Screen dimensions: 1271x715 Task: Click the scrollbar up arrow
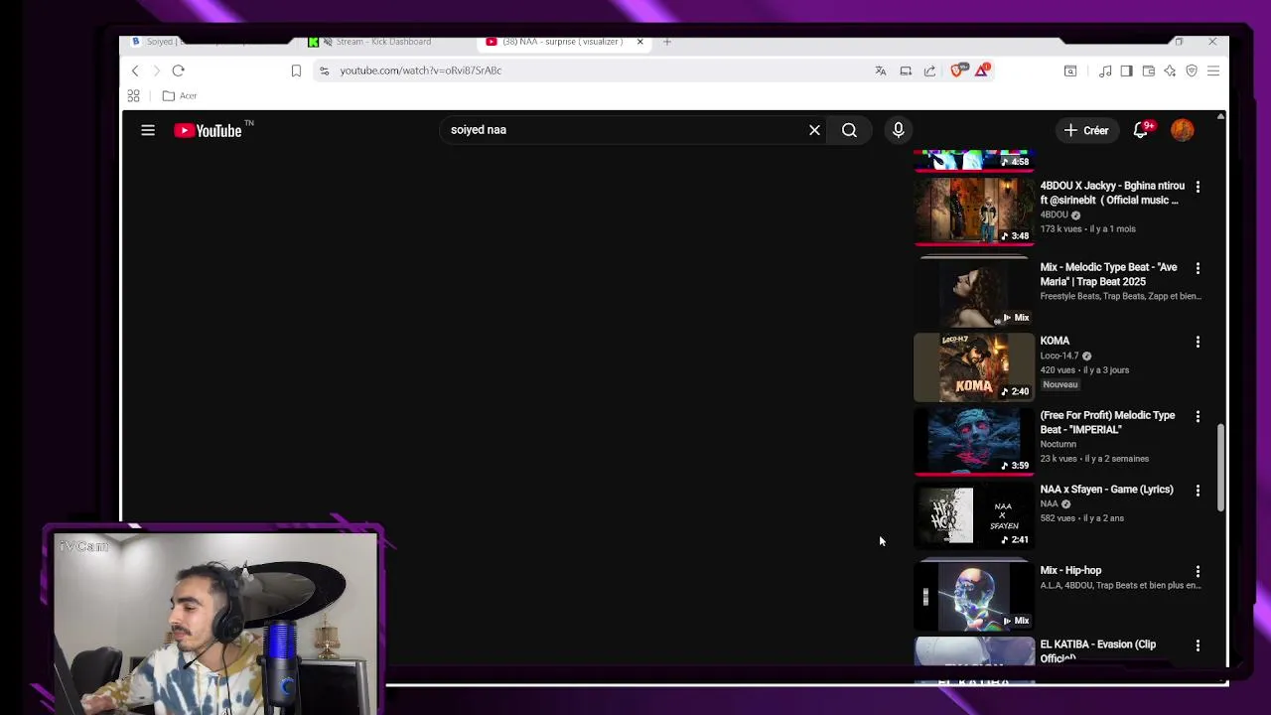(x=1220, y=116)
